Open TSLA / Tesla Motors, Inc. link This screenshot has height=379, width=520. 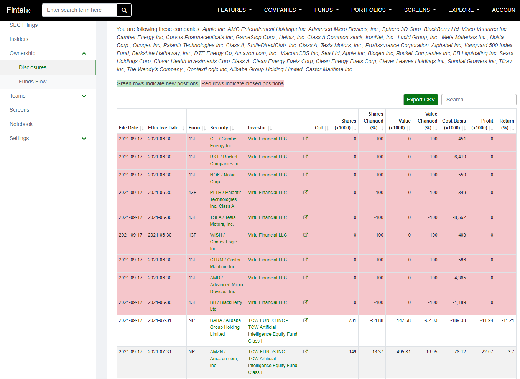point(223,221)
